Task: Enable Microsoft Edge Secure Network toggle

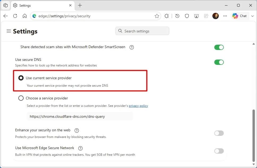Action: (219, 151)
